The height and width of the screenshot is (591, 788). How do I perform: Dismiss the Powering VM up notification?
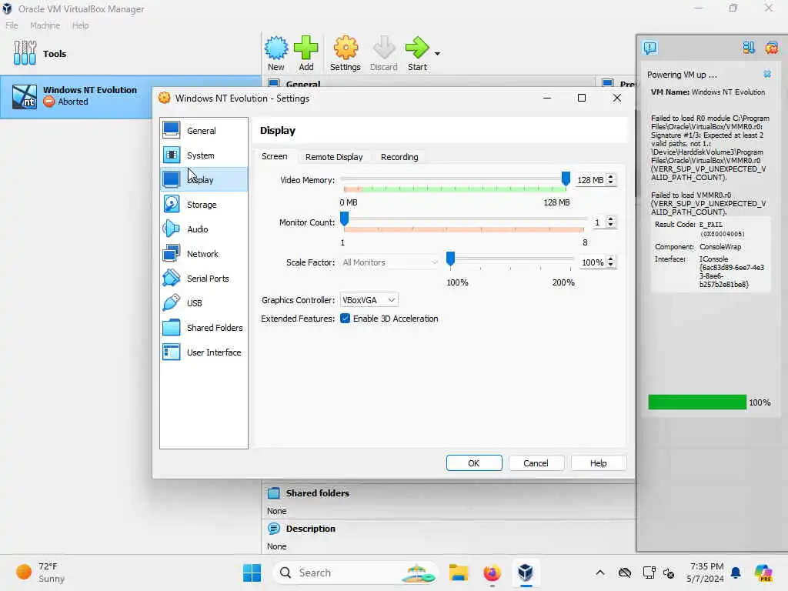[767, 75]
